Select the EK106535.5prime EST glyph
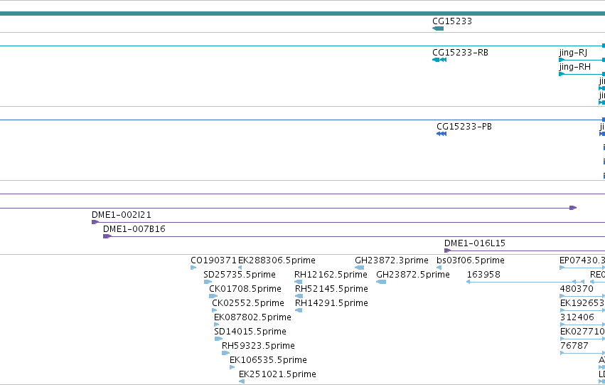605x385 pixels. tap(232, 367)
